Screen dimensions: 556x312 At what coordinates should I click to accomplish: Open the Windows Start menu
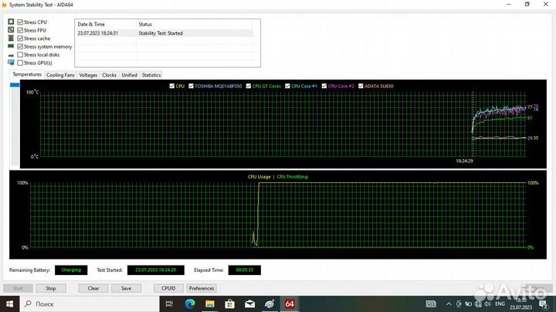tap(9, 304)
